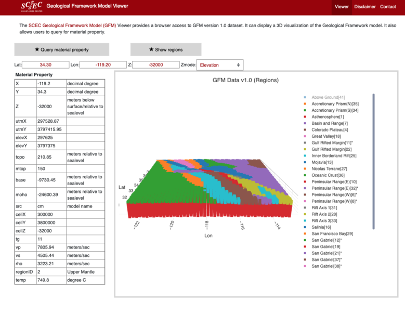Click the base value -9730.45
Screen dimensions: 405x312
[x=46, y=180]
